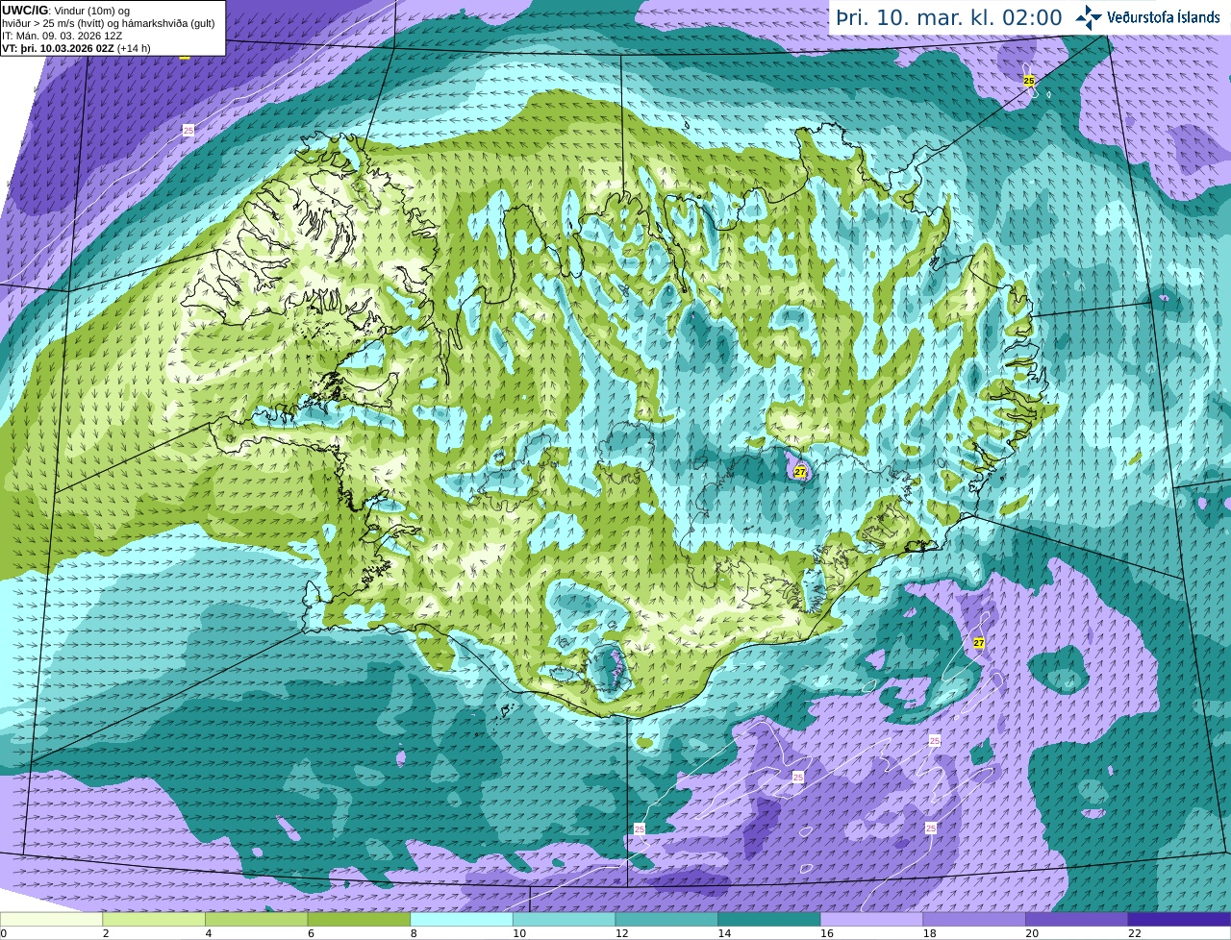Screen dimensions: 1231x940
Task: Click the legend scale label '0'
Action: click(4, 933)
